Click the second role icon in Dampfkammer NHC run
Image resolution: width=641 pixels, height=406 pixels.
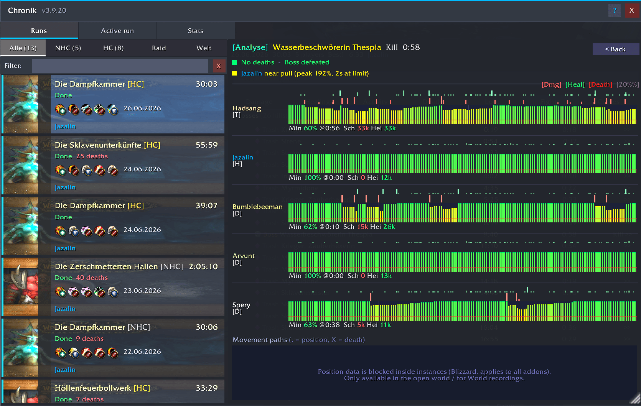[74, 353]
